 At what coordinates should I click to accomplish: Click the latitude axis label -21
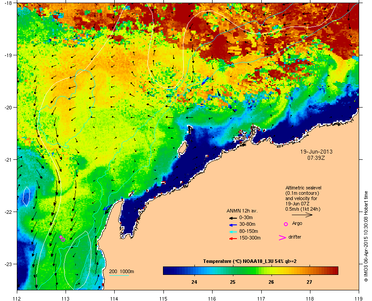(x=8, y=160)
